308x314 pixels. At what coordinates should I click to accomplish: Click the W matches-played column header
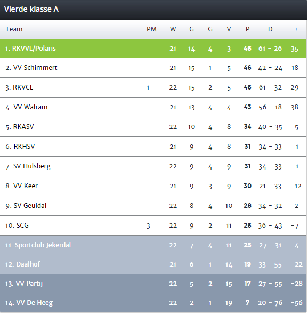[173, 29]
